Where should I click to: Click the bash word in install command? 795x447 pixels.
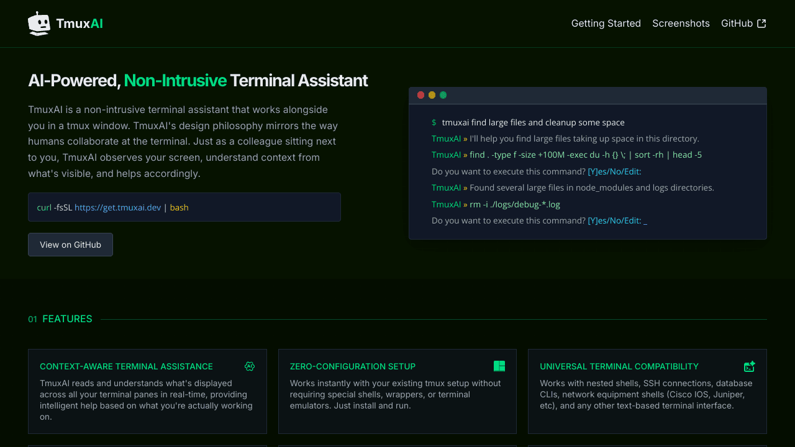(x=179, y=207)
